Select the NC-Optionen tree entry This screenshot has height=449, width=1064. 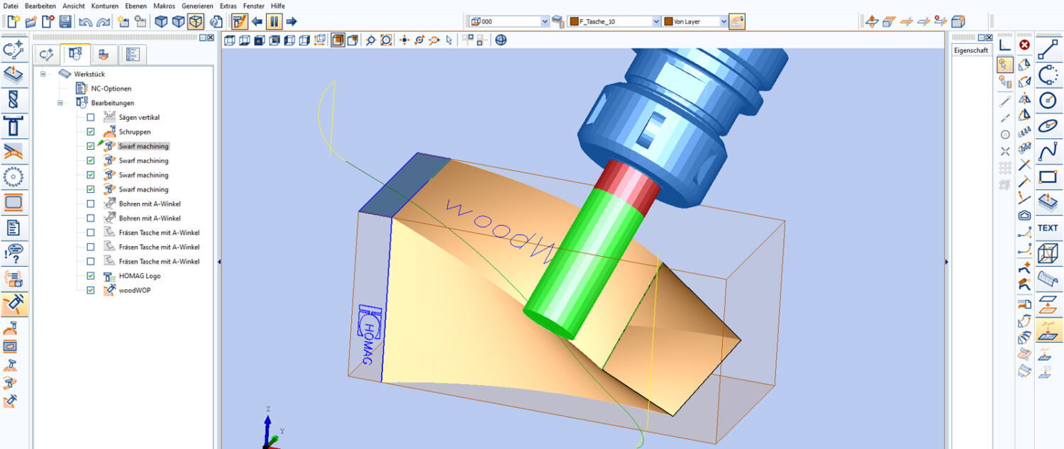click(111, 89)
